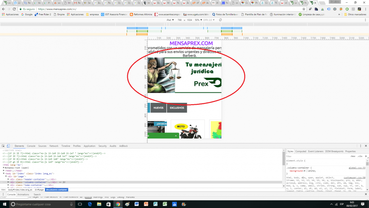Open Windows Start menu
The height and width of the screenshot is (208, 369).
pos(4,204)
